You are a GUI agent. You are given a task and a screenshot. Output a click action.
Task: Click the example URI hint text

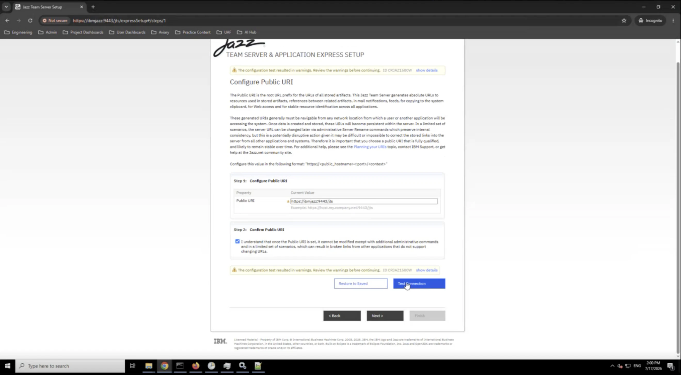click(331, 208)
